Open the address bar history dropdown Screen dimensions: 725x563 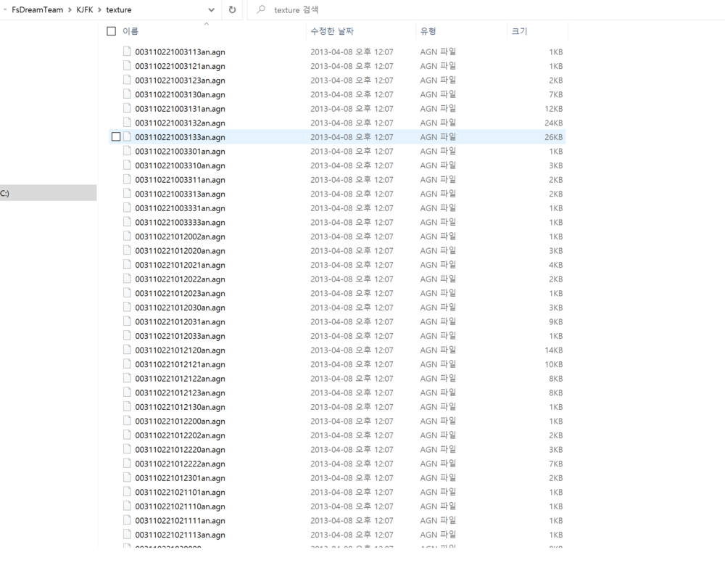tap(212, 10)
